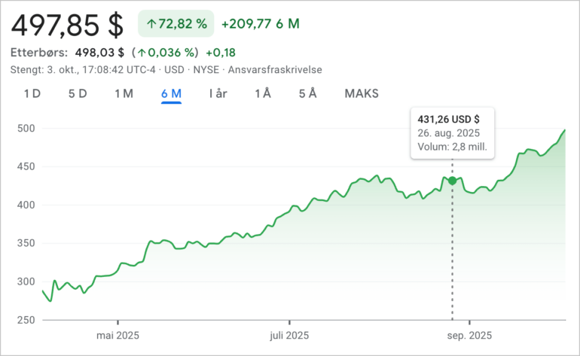The height and width of the screenshot is (356, 580).
Task: Click the sep. 2025 axis label
Action: [x=469, y=335]
